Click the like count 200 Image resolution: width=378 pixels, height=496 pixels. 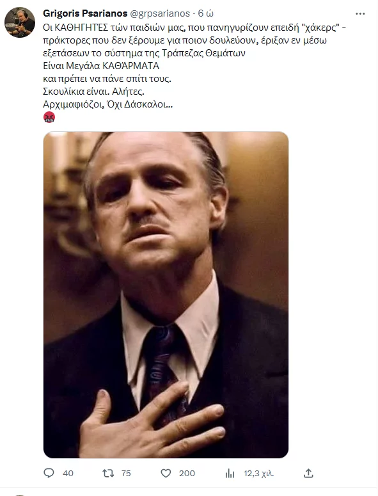coord(187,473)
